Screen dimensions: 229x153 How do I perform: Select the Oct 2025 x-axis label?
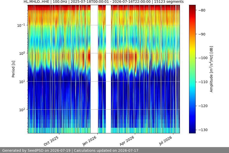[x=51, y=141]
